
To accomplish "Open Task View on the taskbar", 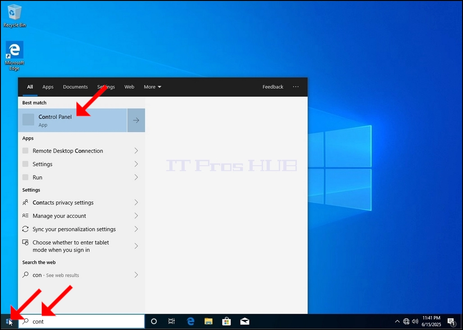I will [172, 321].
